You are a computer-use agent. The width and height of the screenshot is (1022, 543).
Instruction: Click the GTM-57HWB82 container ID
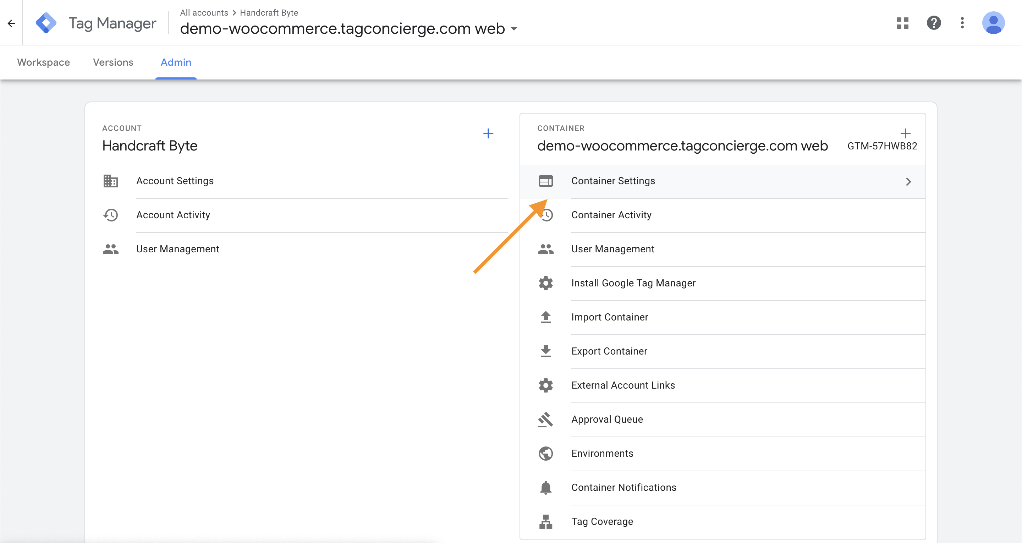882,146
